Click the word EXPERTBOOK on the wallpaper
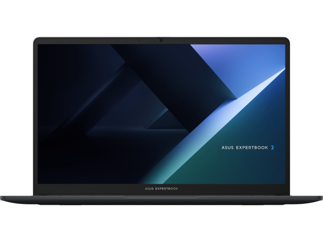This screenshot has width=323, height=242. [x=252, y=148]
